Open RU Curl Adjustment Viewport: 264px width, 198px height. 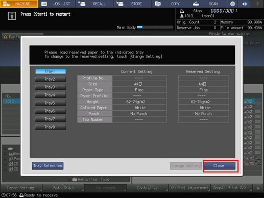pos(189,188)
